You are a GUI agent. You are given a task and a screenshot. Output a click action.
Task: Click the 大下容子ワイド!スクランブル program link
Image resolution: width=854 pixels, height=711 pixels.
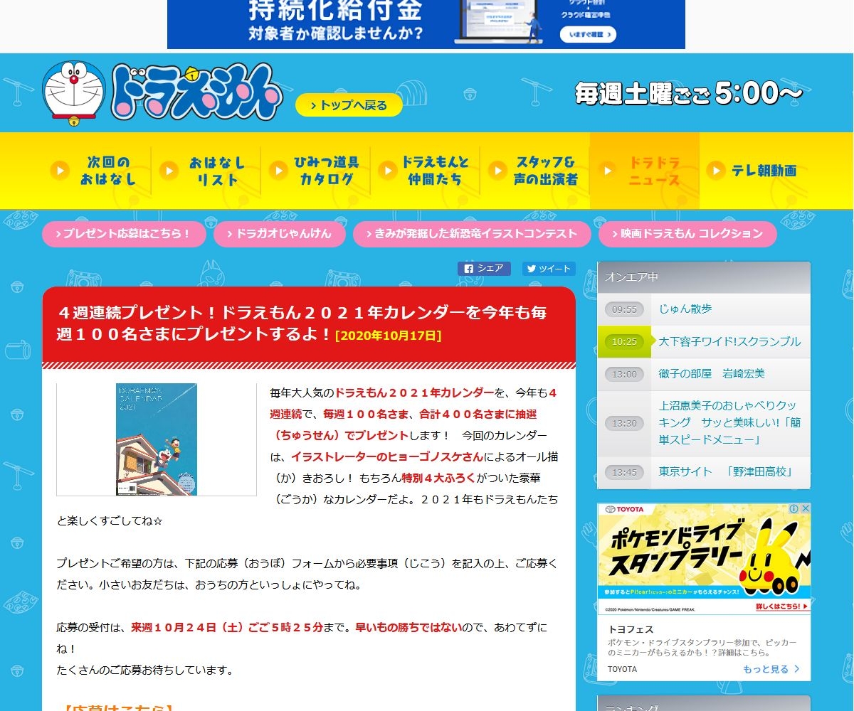[729, 342]
